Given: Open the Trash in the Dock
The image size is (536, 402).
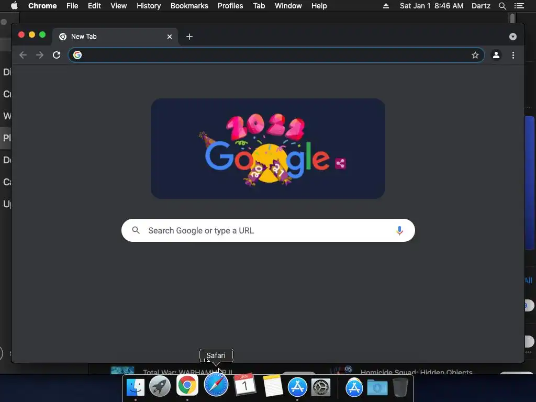Looking at the screenshot, I should [400, 387].
